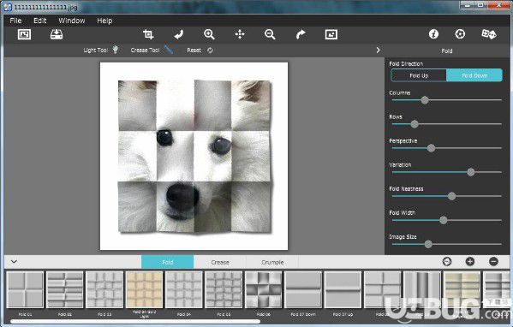
Task: Open the Help menu
Action: [x=104, y=21]
